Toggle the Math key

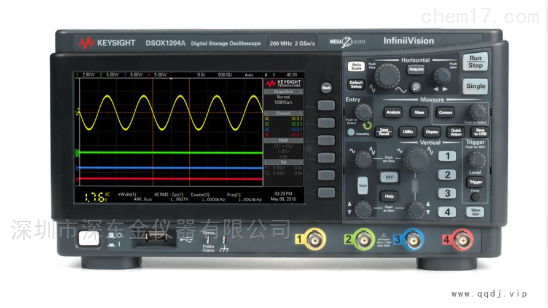tap(362, 185)
